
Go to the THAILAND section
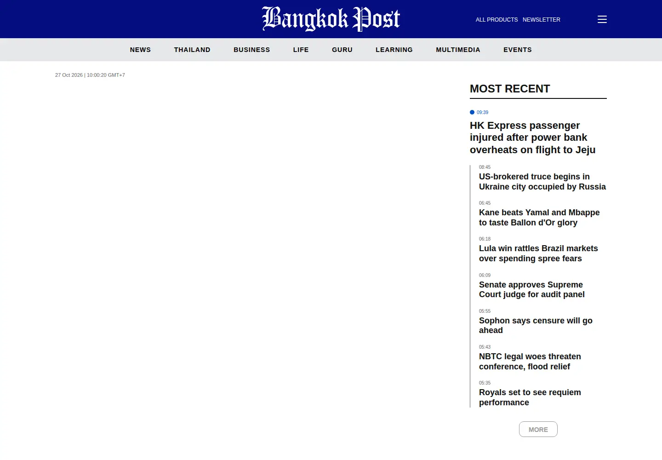(192, 50)
